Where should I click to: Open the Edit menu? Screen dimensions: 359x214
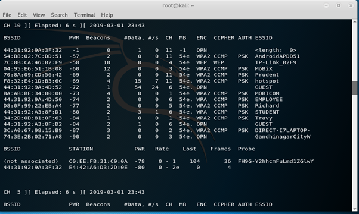click(x=22, y=15)
